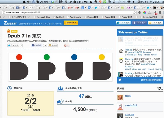The image size is (164, 118).
Task: Click the 47 participant count number
Action: coord(81,96)
